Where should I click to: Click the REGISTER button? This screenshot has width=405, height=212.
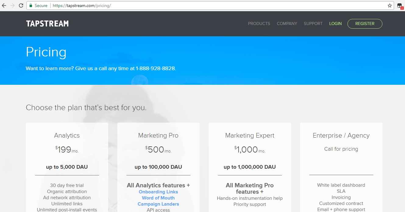365,24
